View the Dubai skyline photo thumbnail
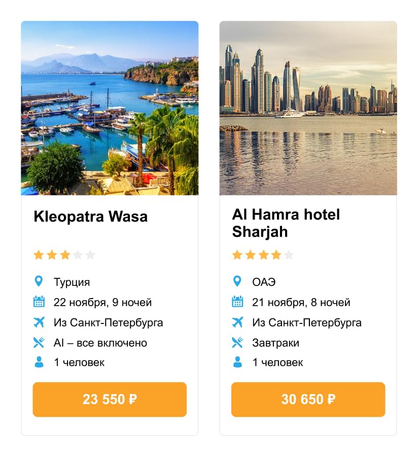The image size is (418, 457). (308, 108)
